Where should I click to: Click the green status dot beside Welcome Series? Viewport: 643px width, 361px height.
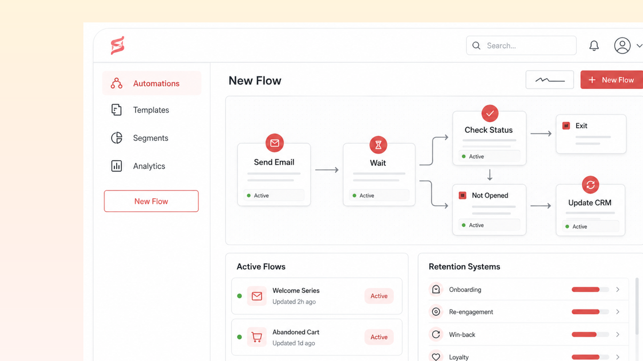(239, 296)
